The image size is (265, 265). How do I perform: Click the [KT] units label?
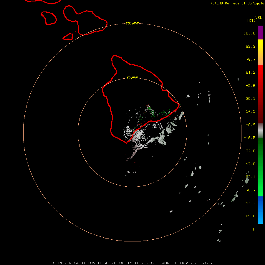(251, 20)
